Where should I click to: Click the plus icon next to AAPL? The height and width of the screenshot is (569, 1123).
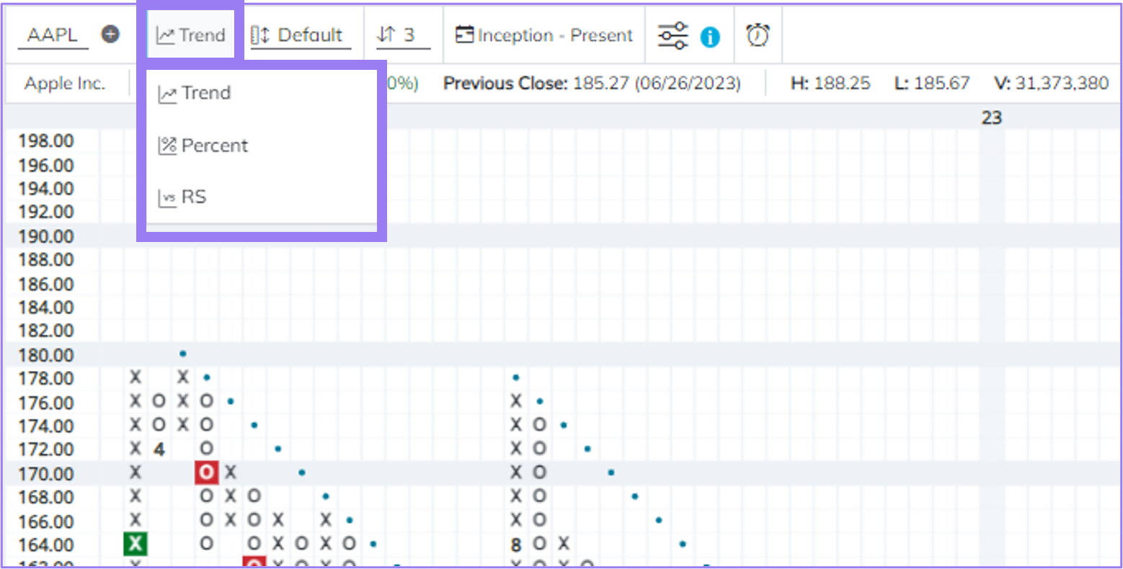tap(110, 34)
